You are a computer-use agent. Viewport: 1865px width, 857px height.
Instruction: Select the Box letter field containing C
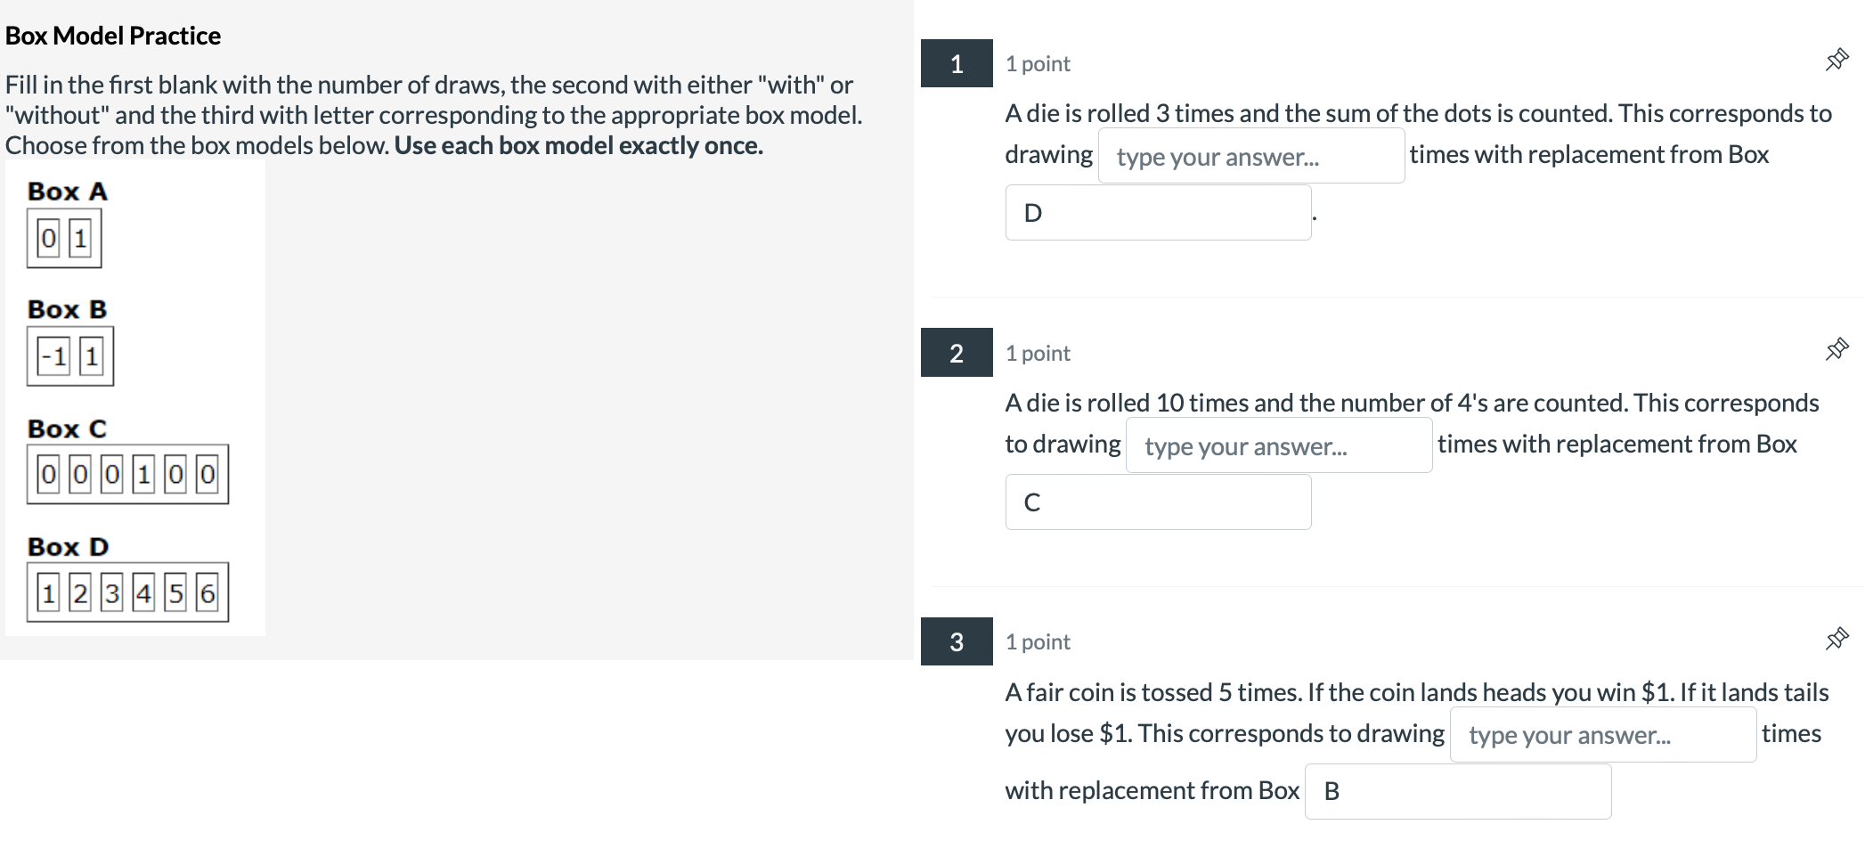pyautogui.click(x=1158, y=502)
